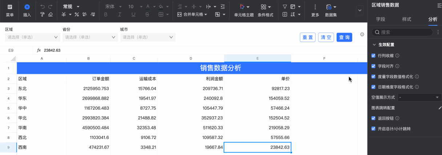The width and height of the screenshot is (442, 155).
Task: Click the info icon next to 返回按钮
Action: pos(397,118)
